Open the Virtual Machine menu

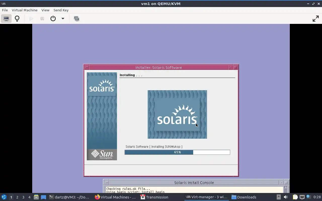click(x=25, y=10)
